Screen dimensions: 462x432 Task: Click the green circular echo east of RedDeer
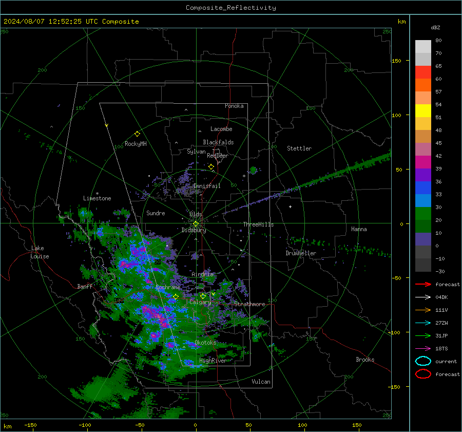coord(253,170)
